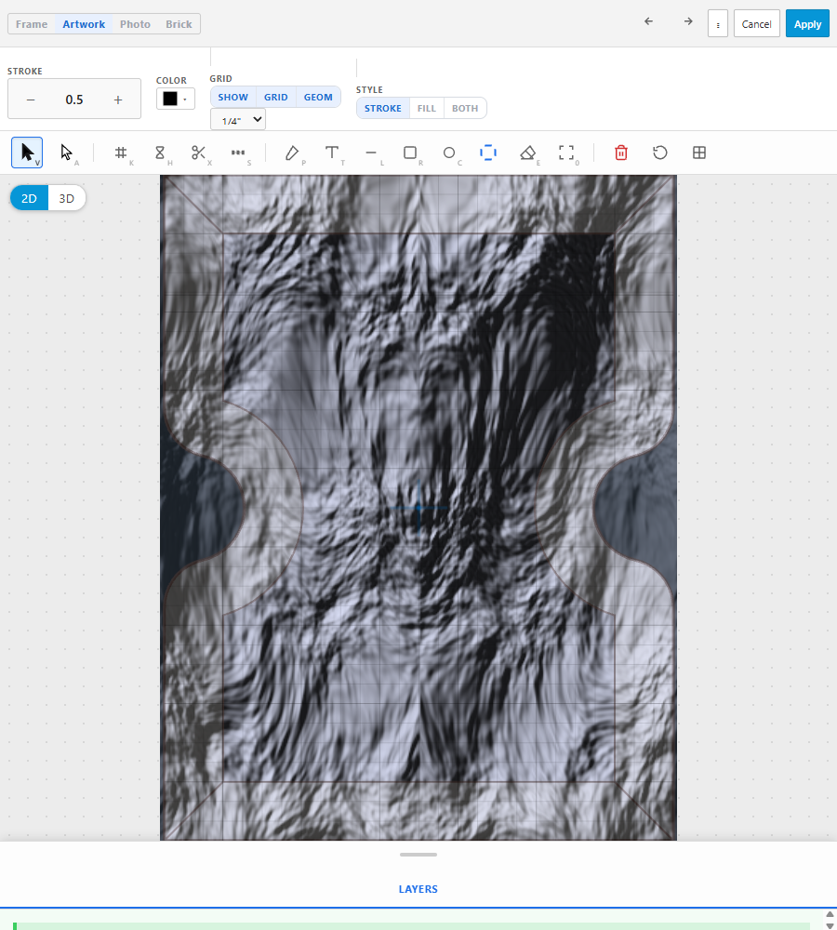Image resolution: width=837 pixels, height=930 pixels.
Task: Click the undo left arrow
Action: (648, 21)
